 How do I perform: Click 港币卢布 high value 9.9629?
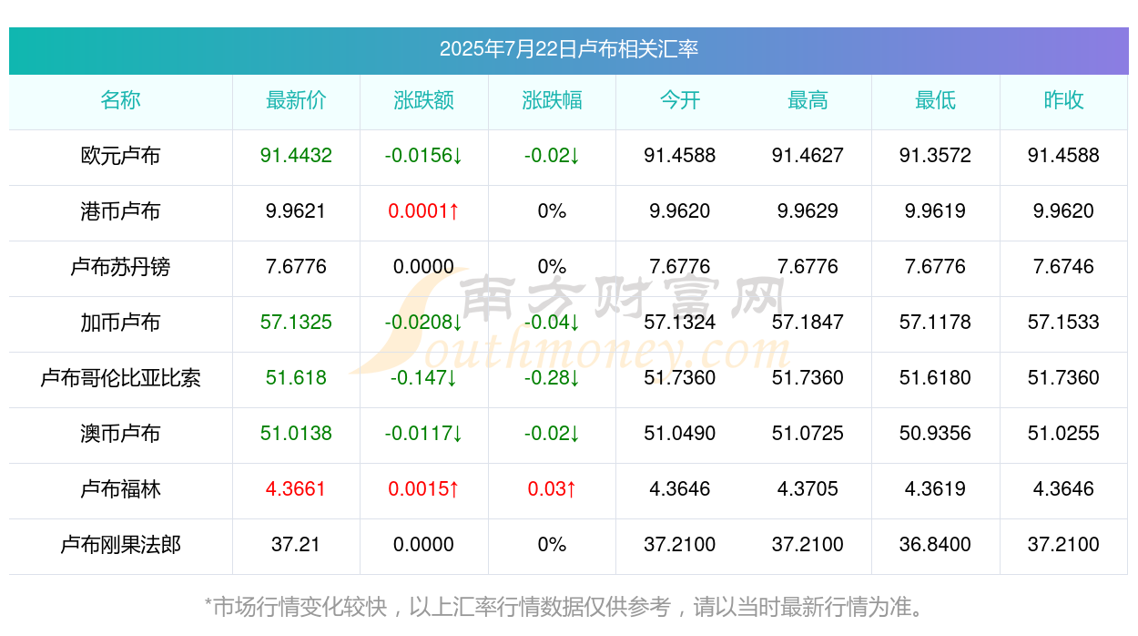tap(808, 211)
